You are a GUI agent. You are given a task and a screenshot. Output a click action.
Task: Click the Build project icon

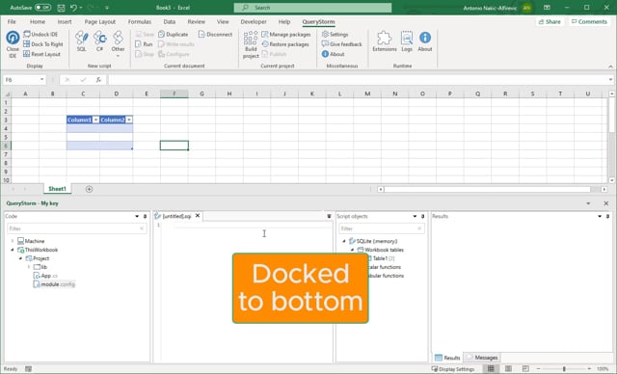pyautogui.click(x=251, y=44)
